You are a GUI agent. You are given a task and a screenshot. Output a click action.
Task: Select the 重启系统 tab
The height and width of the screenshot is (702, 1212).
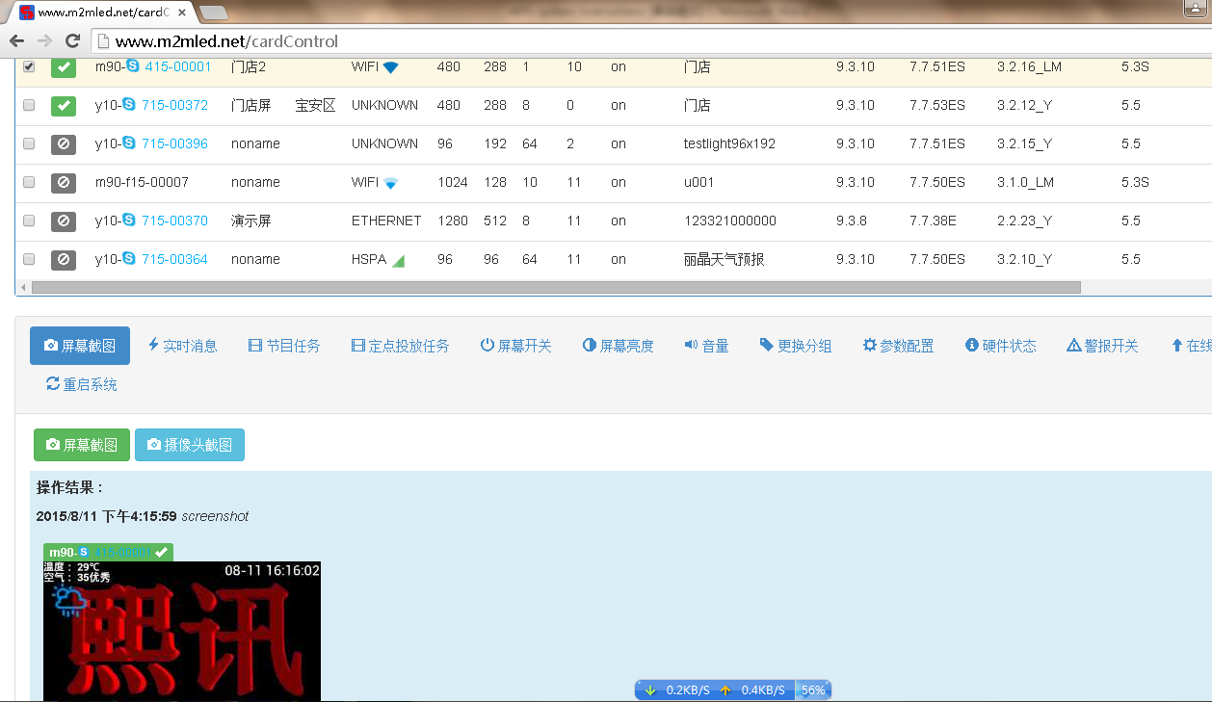pyautogui.click(x=82, y=384)
